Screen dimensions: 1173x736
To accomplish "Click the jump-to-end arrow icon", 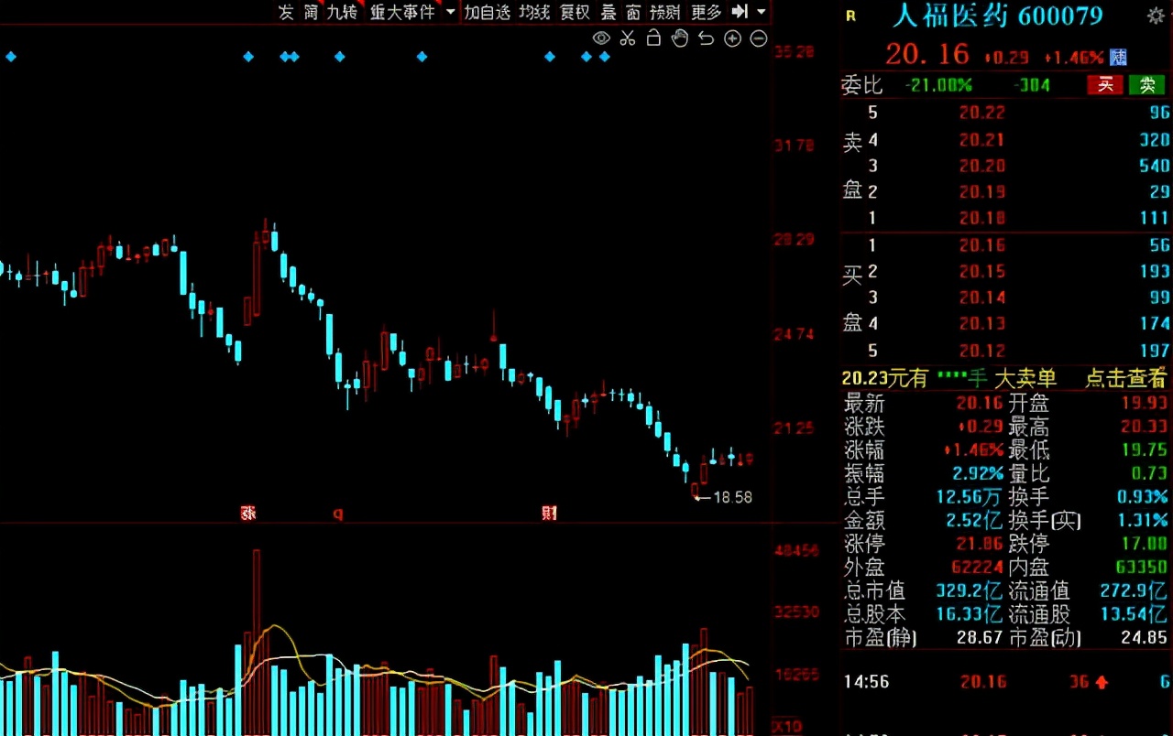I will [x=739, y=11].
